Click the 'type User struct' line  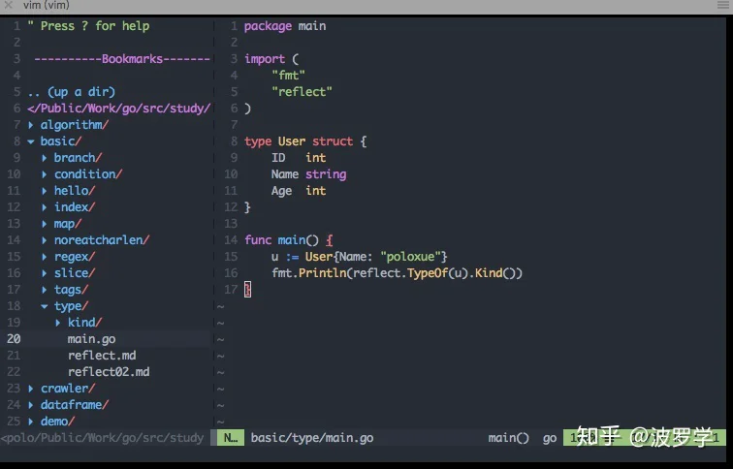[305, 141]
